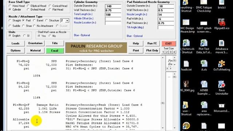Click the green Email button
233x131 pixels.
55,51
